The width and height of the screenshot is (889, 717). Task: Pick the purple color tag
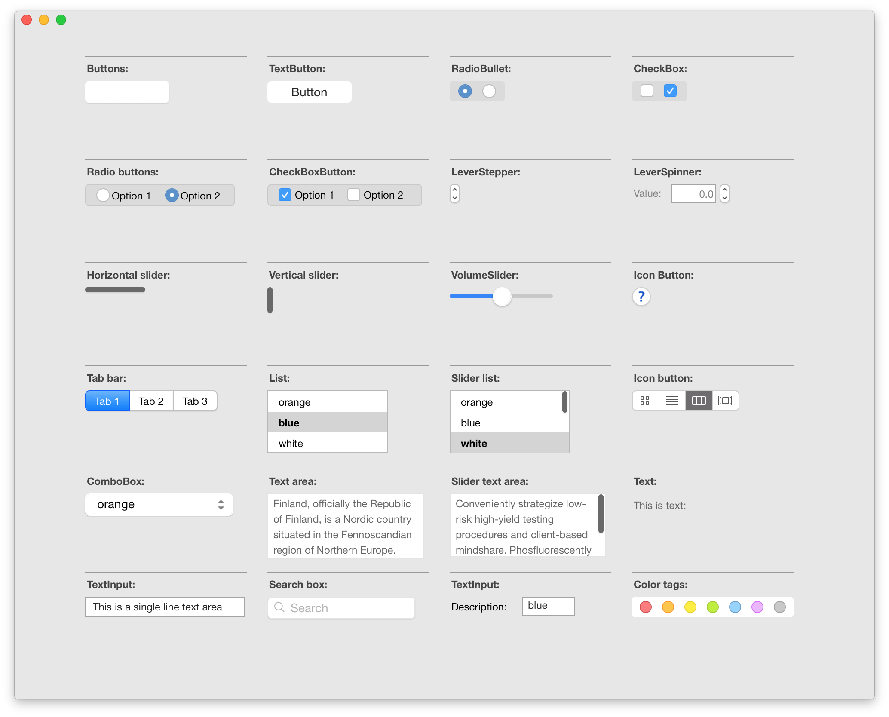(x=757, y=607)
